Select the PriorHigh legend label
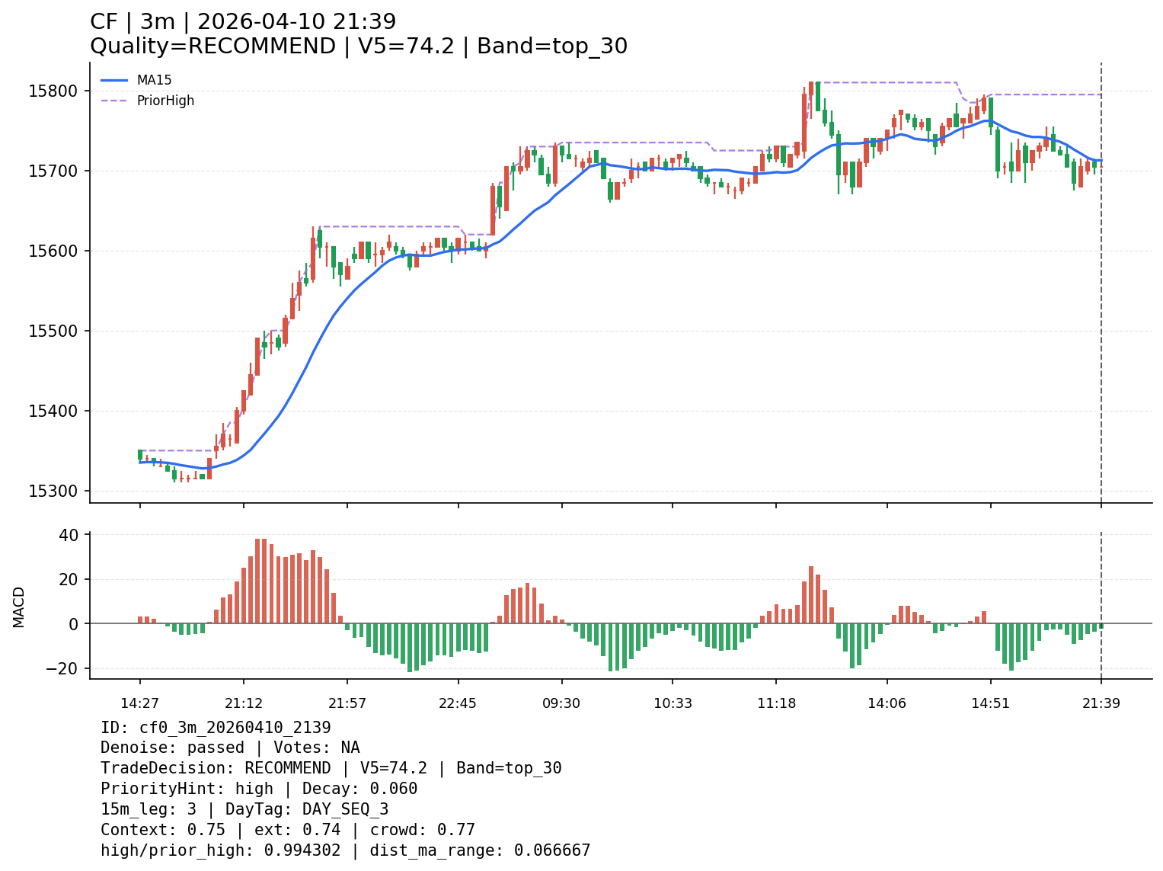 165,101
